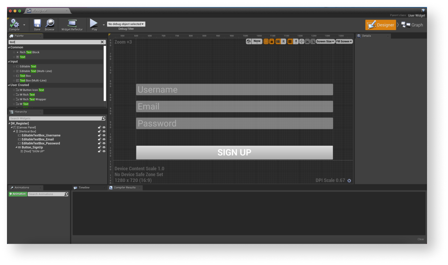Toggle the dashed outline icon in viewport toolbar
The image size is (448, 265).
(266, 42)
